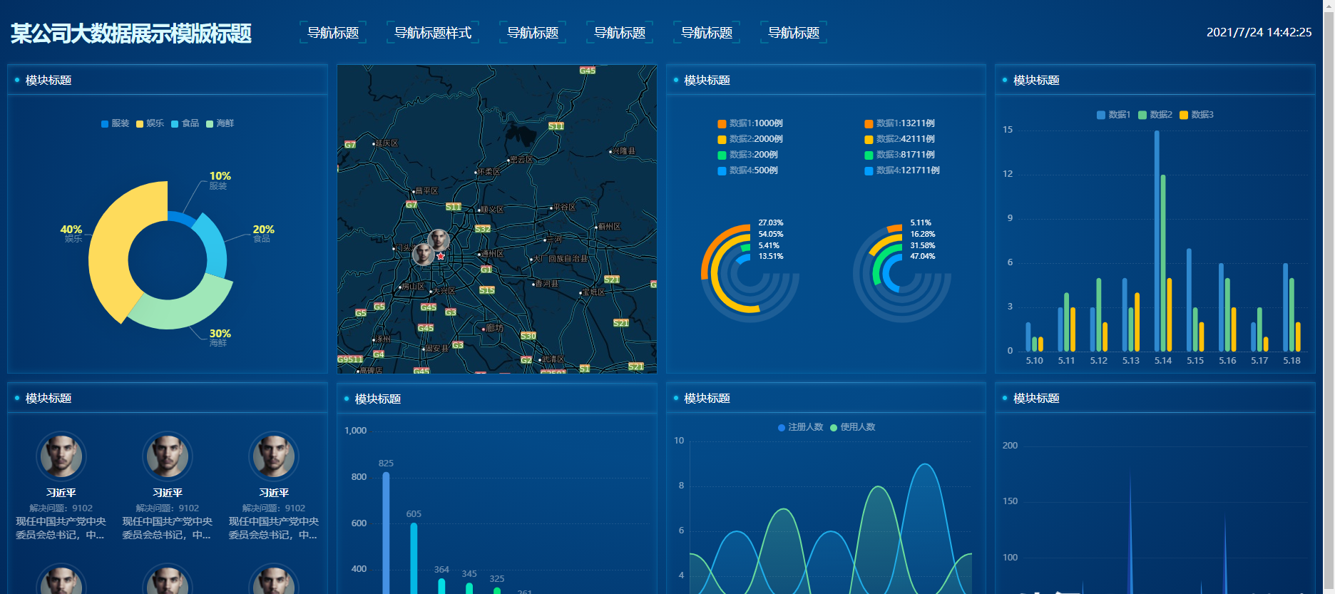Screen dimensions: 1335x594
Task: Toggle the 数据1 series in the bar chart legend
Action: (x=1113, y=115)
